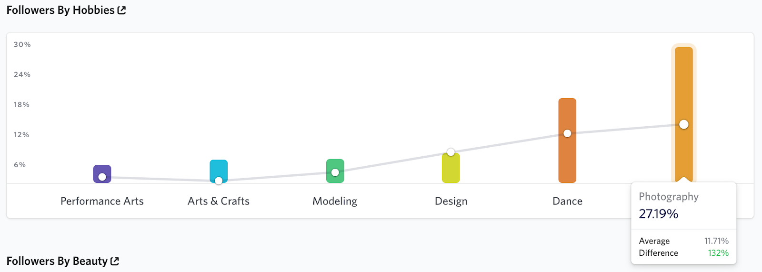
Task: Click average marker dot on Modeling bar
Action: click(335, 172)
